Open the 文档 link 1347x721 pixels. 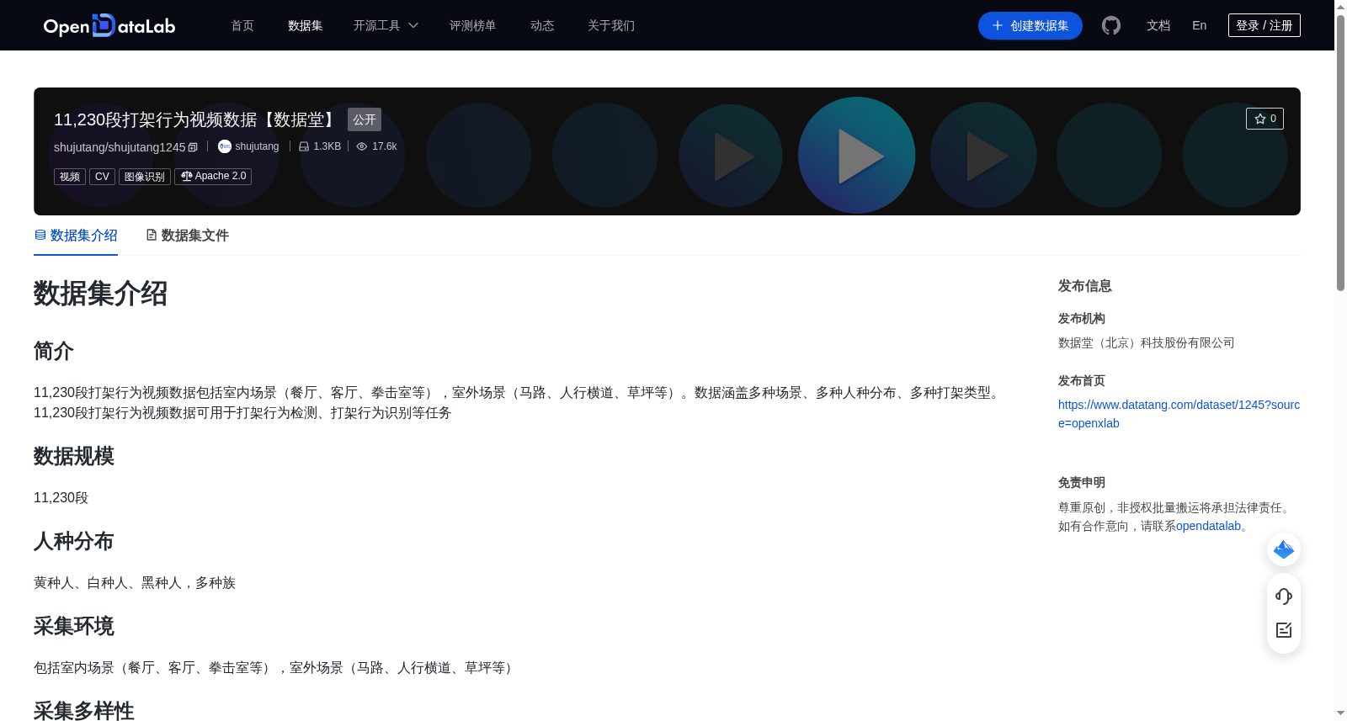click(x=1158, y=25)
